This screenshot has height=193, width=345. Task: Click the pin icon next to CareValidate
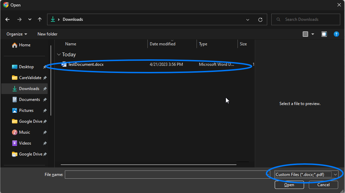tap(45, 78)
